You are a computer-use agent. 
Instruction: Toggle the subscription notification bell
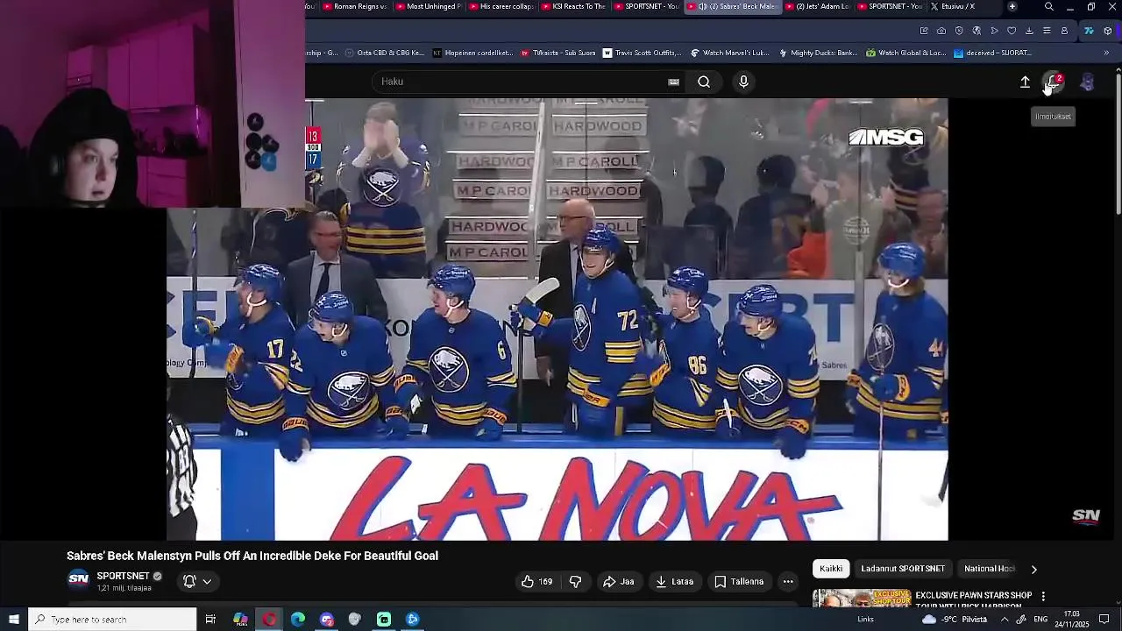(189, 581)
